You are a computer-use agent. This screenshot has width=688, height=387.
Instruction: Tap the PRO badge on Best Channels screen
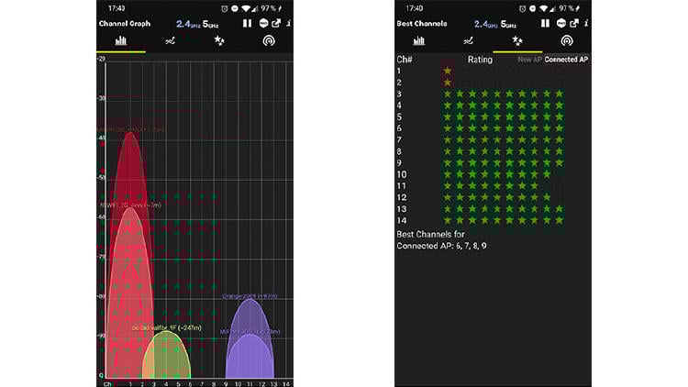pos(560,23)
